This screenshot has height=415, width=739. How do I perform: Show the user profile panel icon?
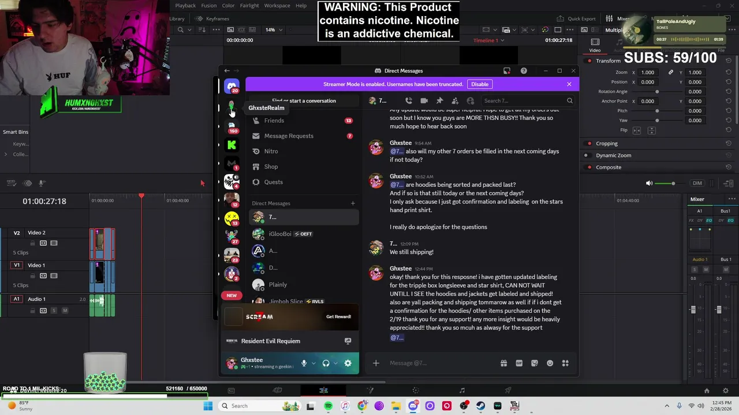470,101
